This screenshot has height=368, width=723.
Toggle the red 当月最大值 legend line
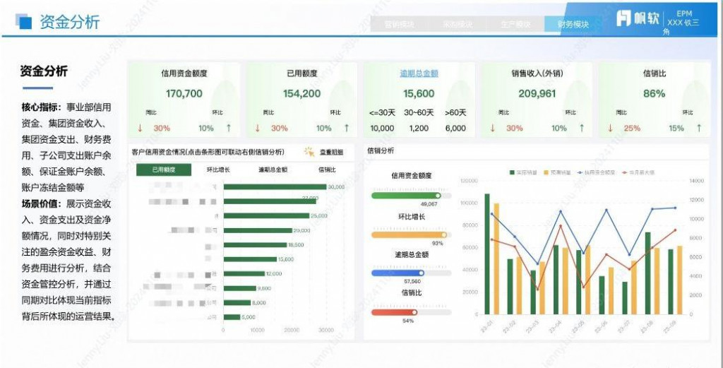click(638, 172)
